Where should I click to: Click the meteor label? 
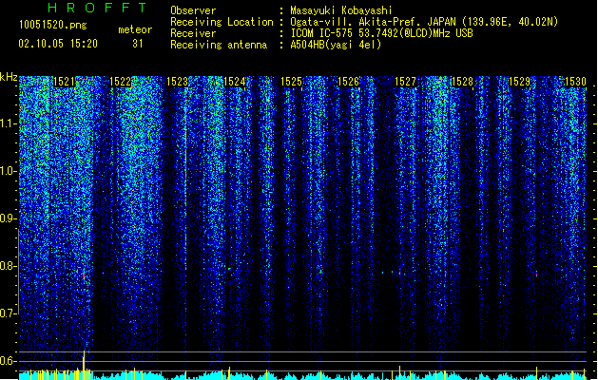point(135,29)
